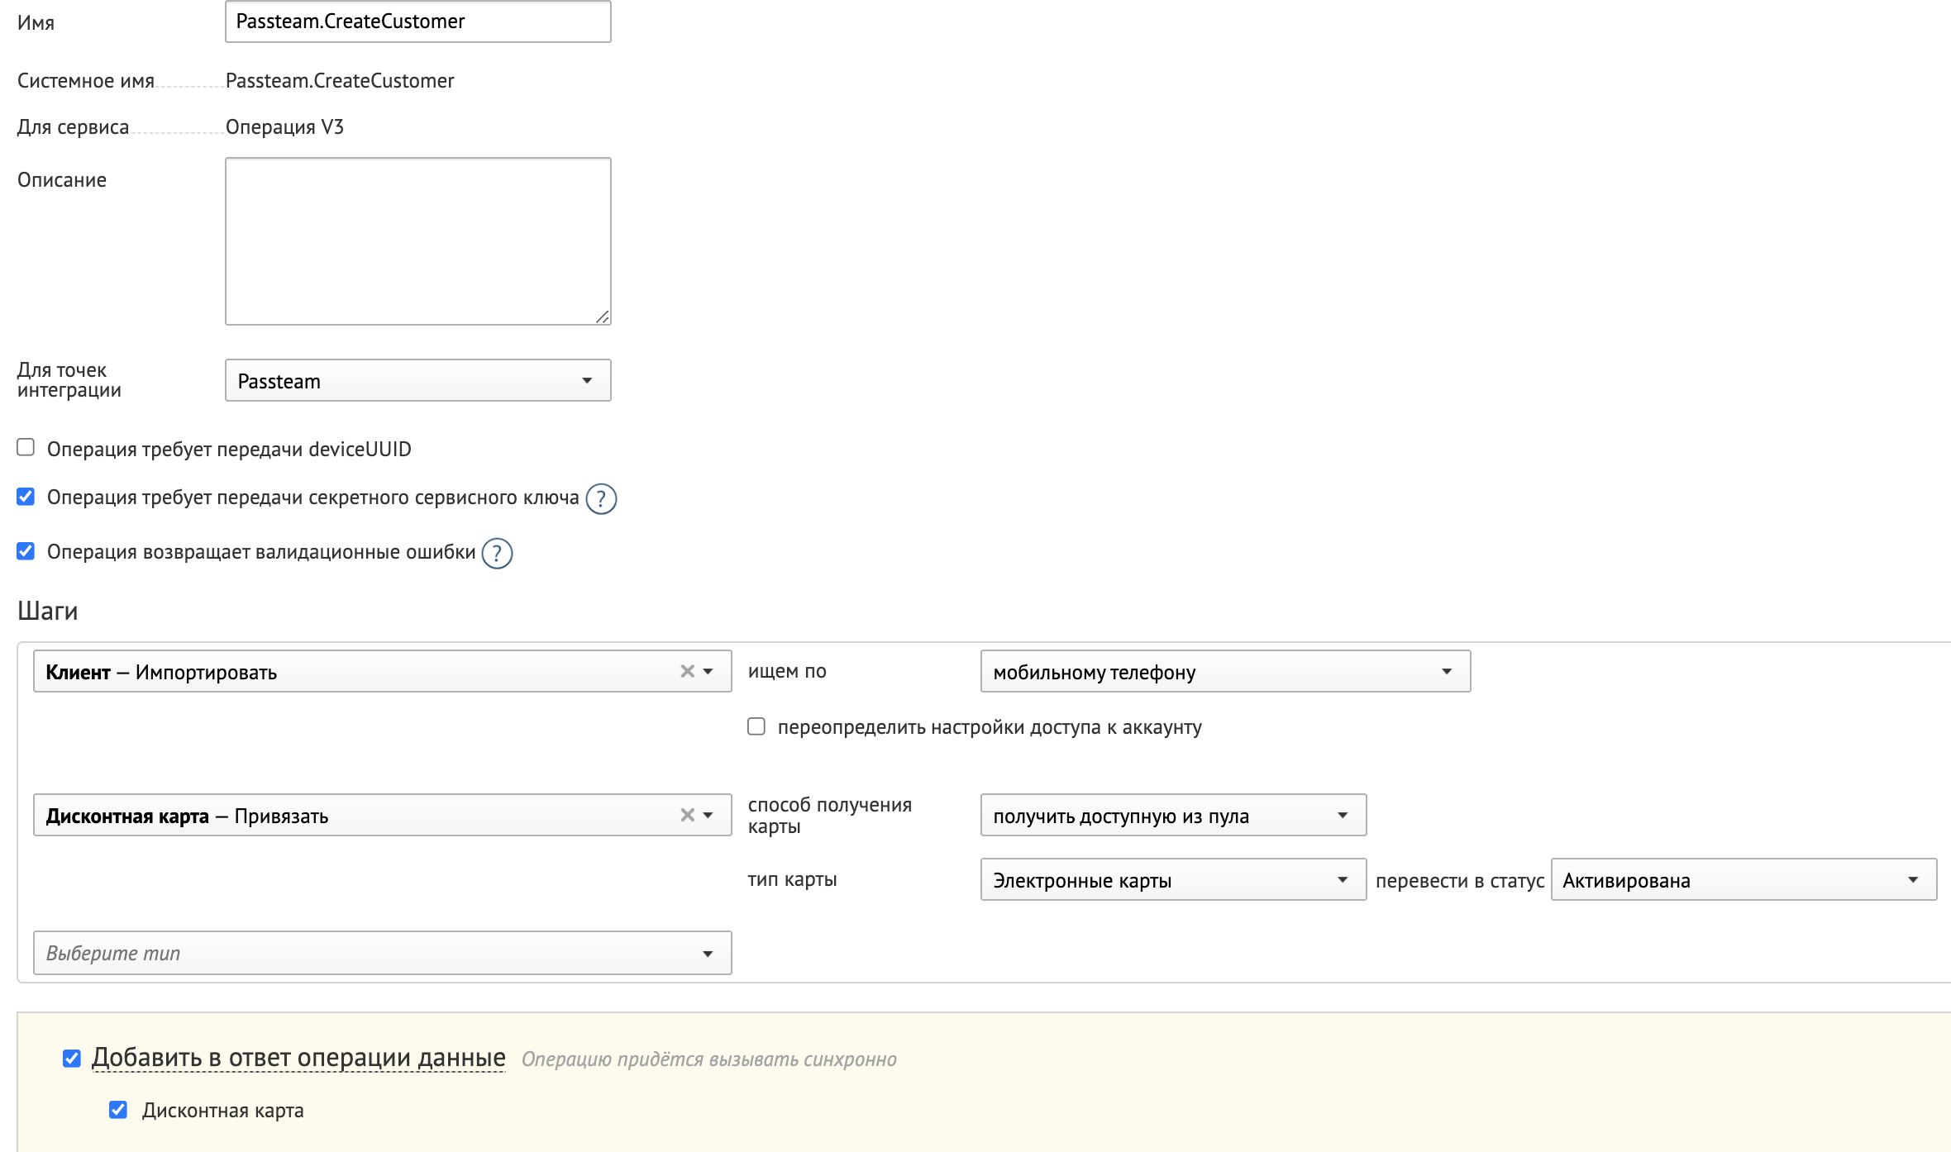Click the 'Операцию придётся вызывать синхронно' note
Image resolution: width=1951 pixels, height=1152 pixels.
709,1059
